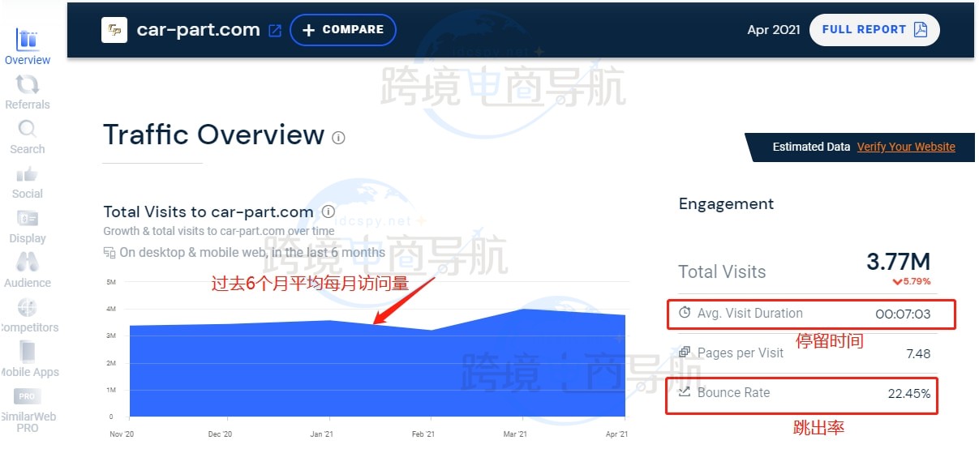Click info icon beside Total Visits title
Screen dimensions: 979x453
pos(328,212)
